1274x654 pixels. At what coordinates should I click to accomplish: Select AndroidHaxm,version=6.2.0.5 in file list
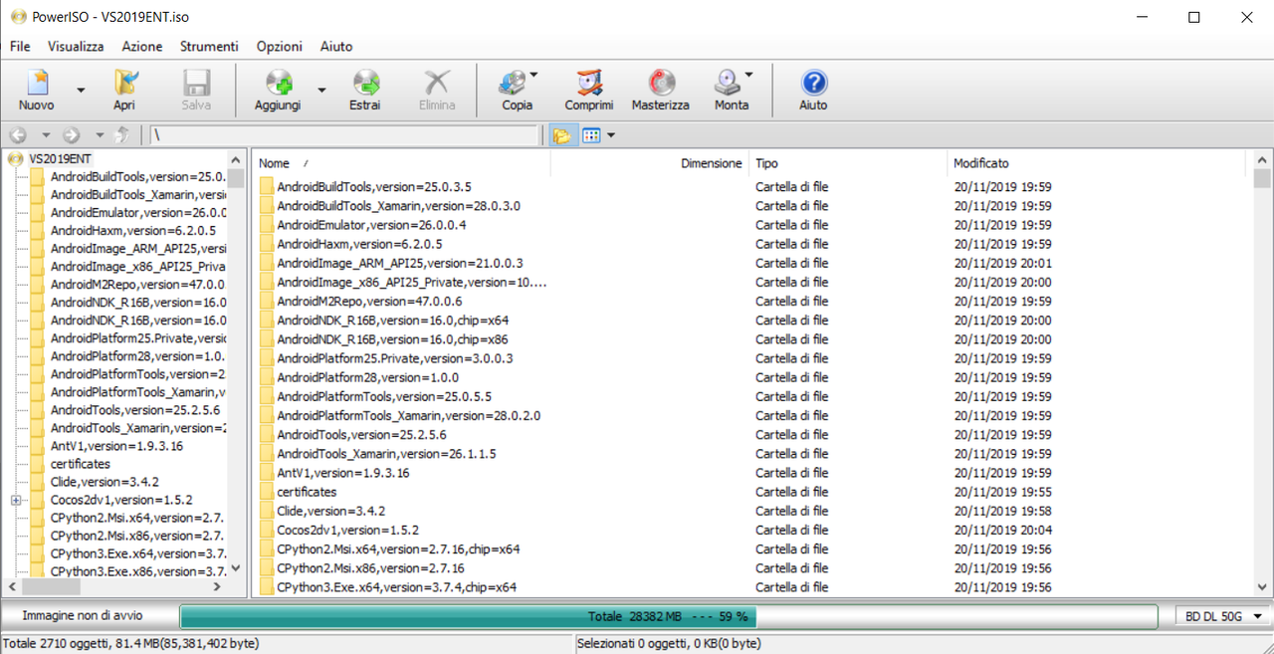(x=359, y=244)
